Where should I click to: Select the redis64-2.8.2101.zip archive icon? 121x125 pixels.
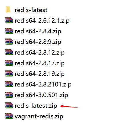9,84
